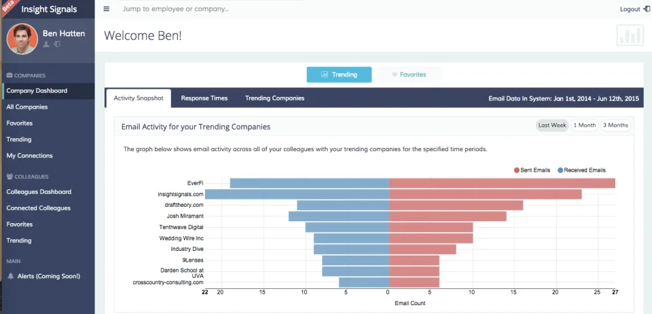This screenshot has height=314, width=652.
Task: Click insightsignals.com sent red bar
Action: click(x=485, y=194)
